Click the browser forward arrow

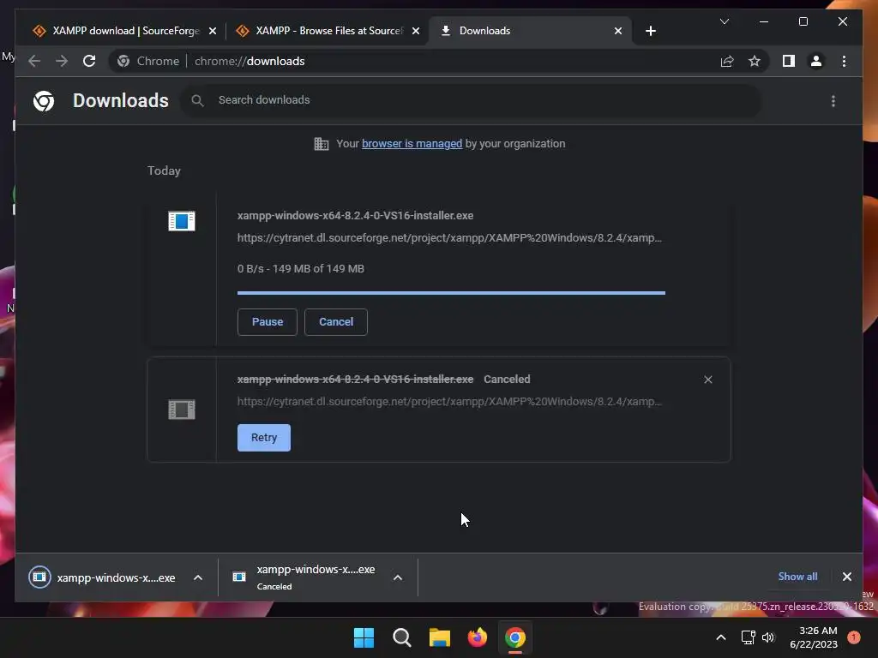(x=62, y=61)
